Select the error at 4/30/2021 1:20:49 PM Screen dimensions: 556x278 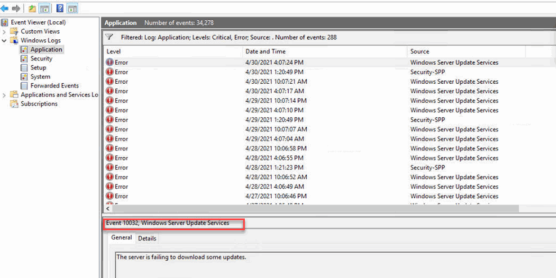tap(329, 72)
